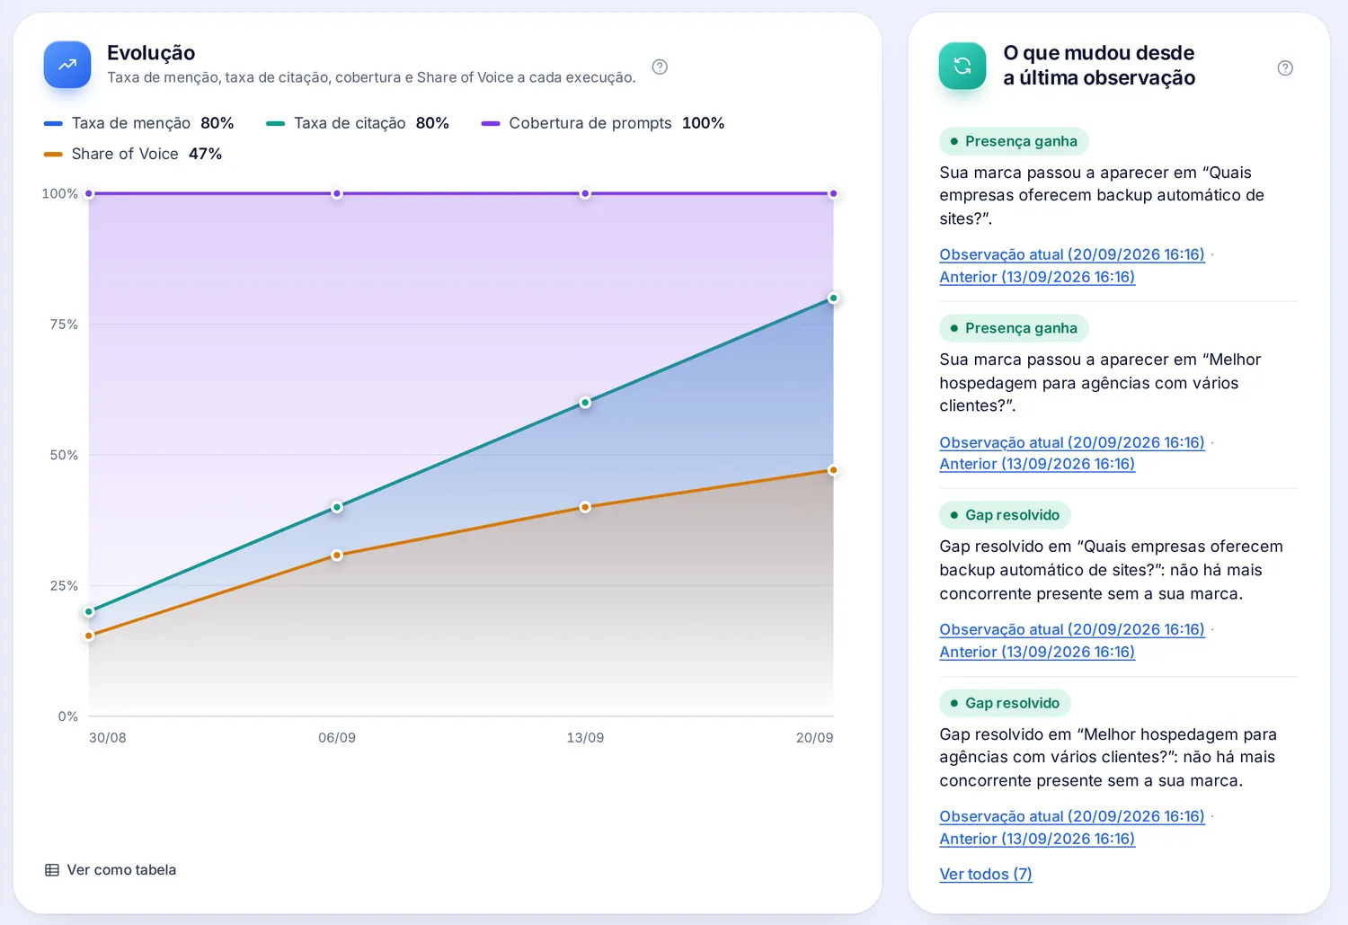Click orange Share of Voice point at 13/09
Viewport: 1348px width, 925px height.
click(x=585, y=507)
